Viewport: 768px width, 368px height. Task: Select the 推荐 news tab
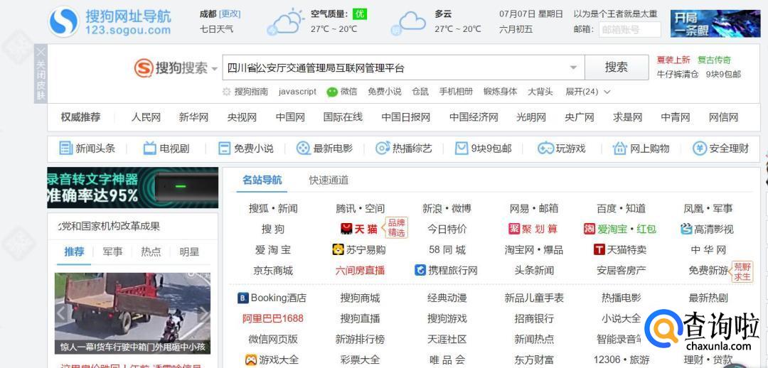click(x=75, y=251)
